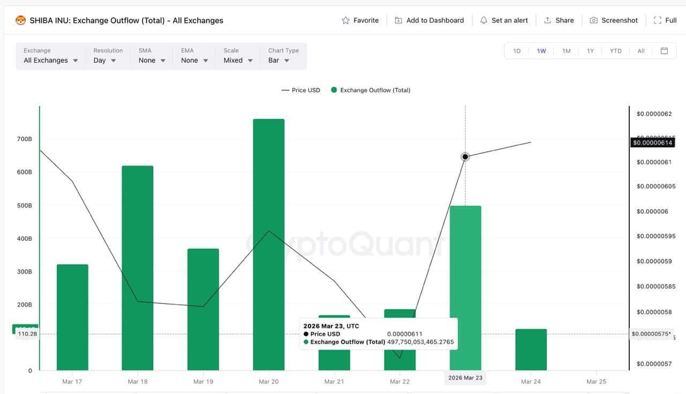The width and height of the screenshot is (686, 394).
Task: Select the YTD range tab
Action: 615,50
